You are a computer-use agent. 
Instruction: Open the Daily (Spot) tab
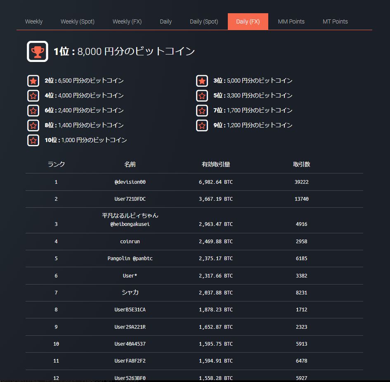tap(204, 21)
